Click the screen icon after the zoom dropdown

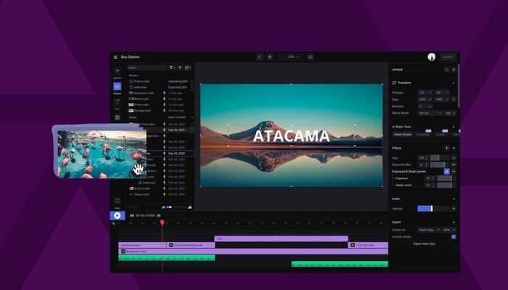pyautogui.click(x=310, y=57)
